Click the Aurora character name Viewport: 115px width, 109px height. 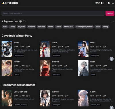click(55, 92)
